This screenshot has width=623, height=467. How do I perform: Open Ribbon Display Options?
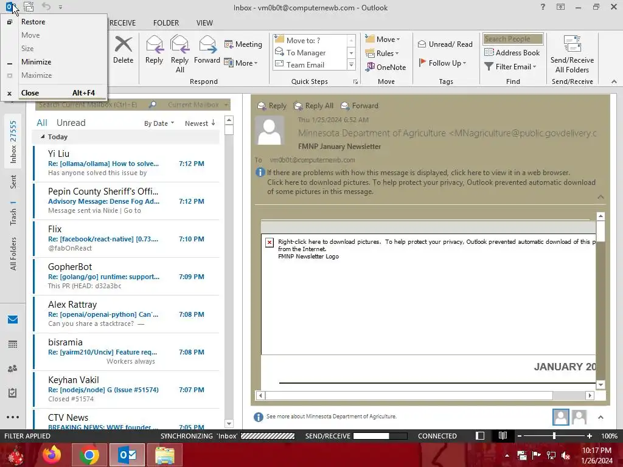560,7
